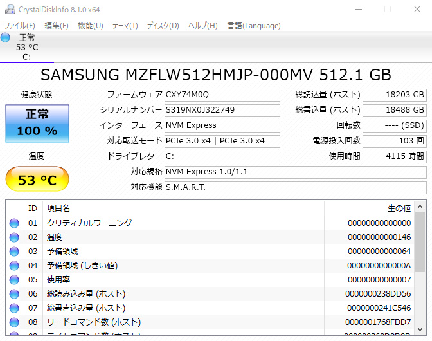The width and height of the screenshot is (432, 341).
Task: Click the CrystalDiskInfo app icon in title bar
Action: pos(10,10)
